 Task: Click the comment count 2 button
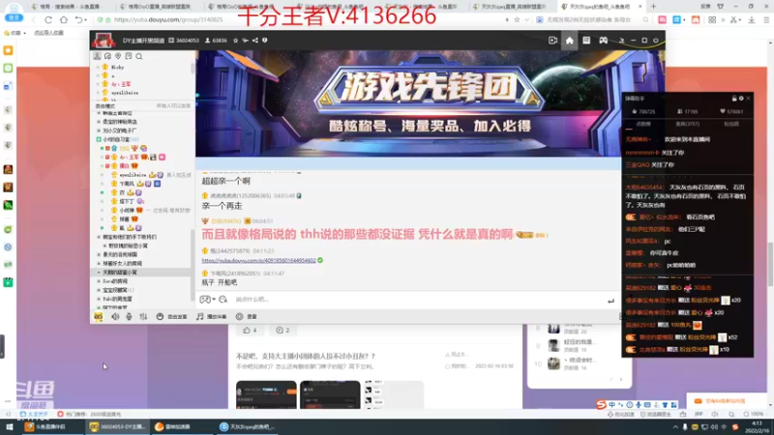(x=283, y=331)
